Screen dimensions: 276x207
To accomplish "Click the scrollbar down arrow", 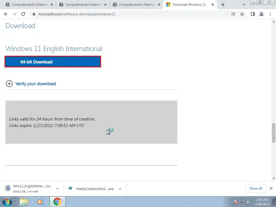I will [x=274, y=178].
